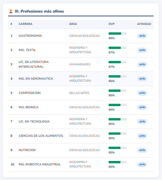
Task: Click the CARRERA column header
Action: pyautogui.click(x=26, y=24)
